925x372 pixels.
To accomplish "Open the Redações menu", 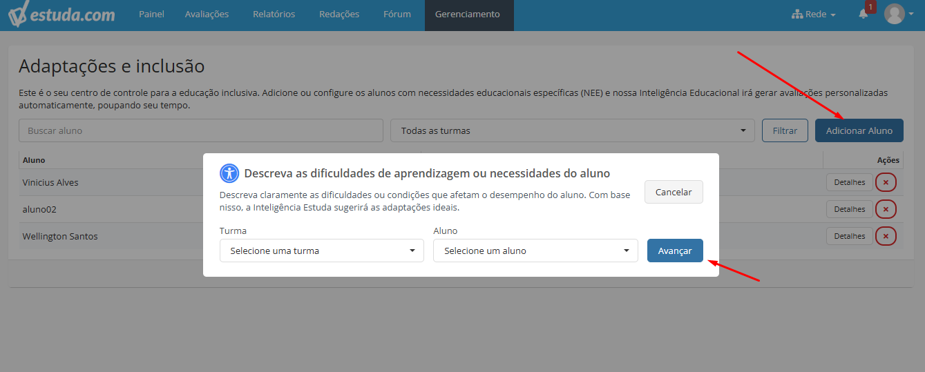I will click(x=339, y=14).
